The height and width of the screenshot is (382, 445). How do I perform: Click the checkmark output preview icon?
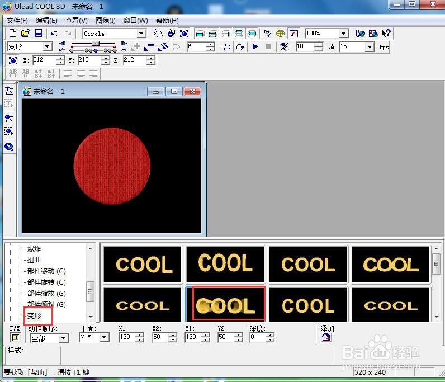pos(293,34)
